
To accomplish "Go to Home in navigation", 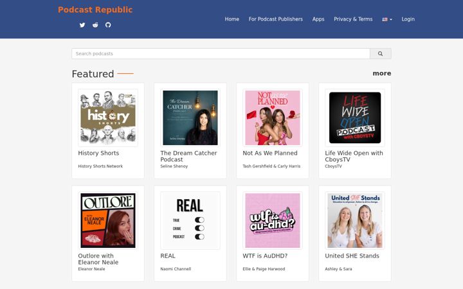I will (232, 19).
